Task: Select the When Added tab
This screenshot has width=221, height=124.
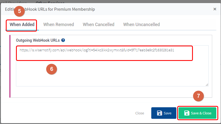Action: (x=22, y=24)
